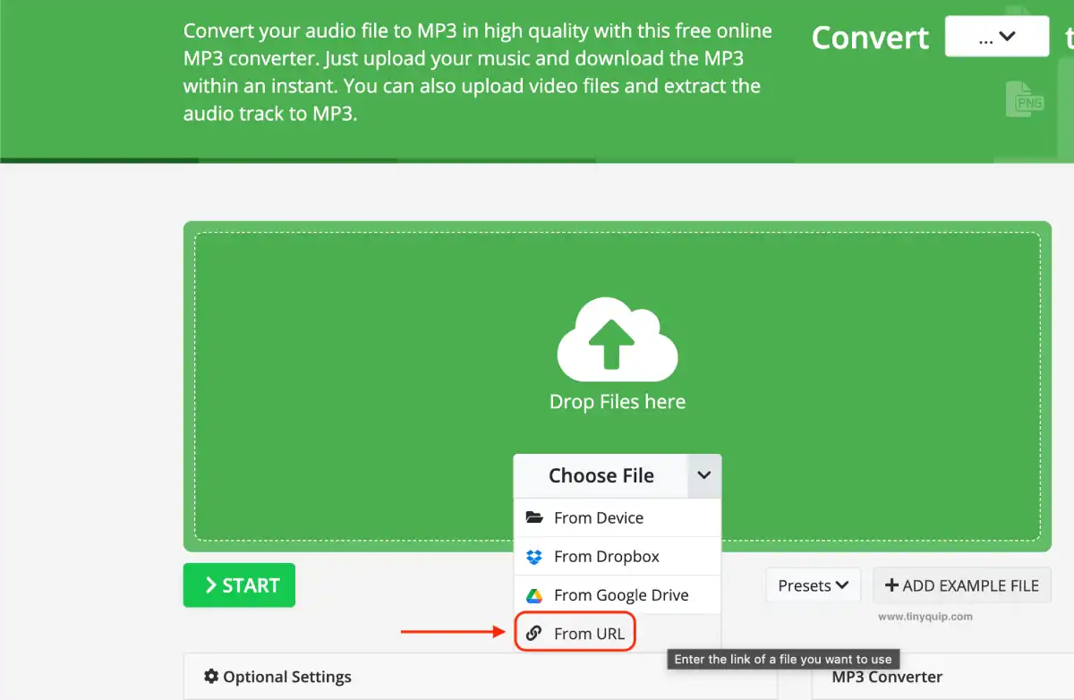Click the cloud upload icon

click(x=617, y=340)
